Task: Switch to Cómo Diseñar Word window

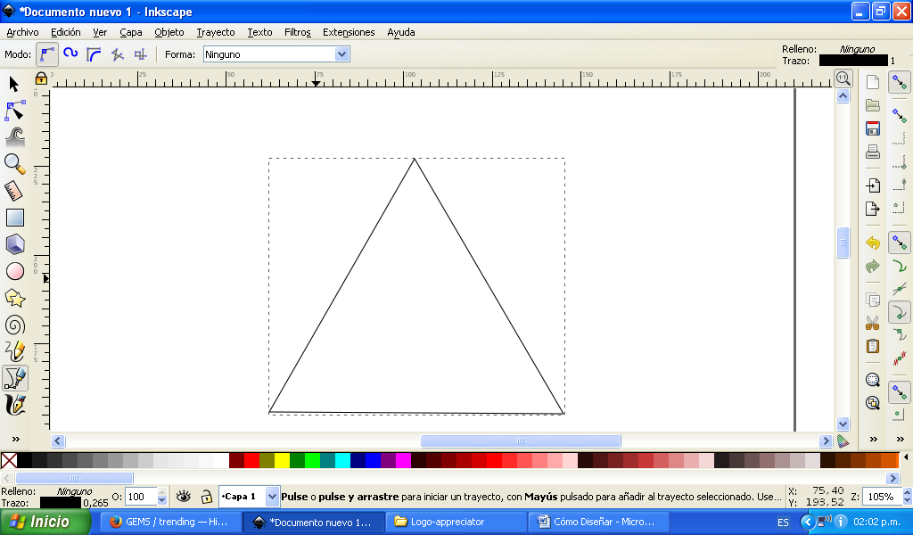Action: tap(598, 522)
